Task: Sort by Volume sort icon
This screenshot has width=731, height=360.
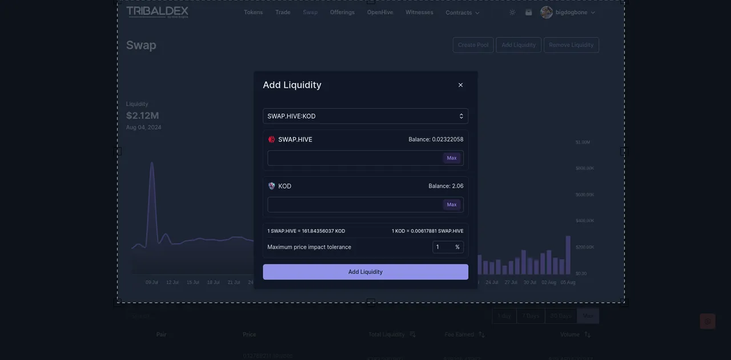Action: tap(587, 334)
